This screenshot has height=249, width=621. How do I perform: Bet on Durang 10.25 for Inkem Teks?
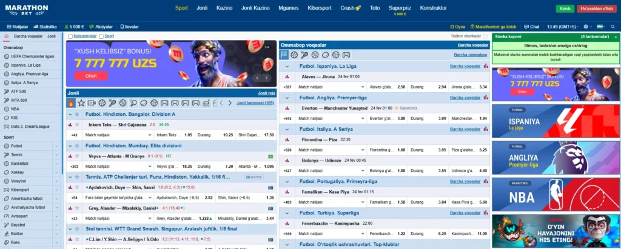(x=216, y=135)
